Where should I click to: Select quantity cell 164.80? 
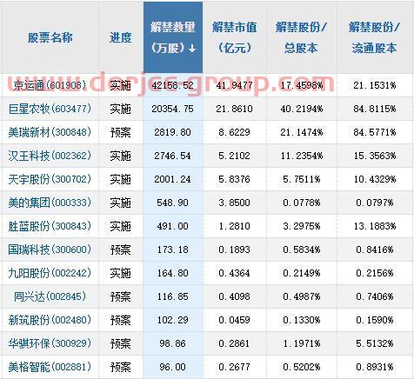tap(172, 273)
